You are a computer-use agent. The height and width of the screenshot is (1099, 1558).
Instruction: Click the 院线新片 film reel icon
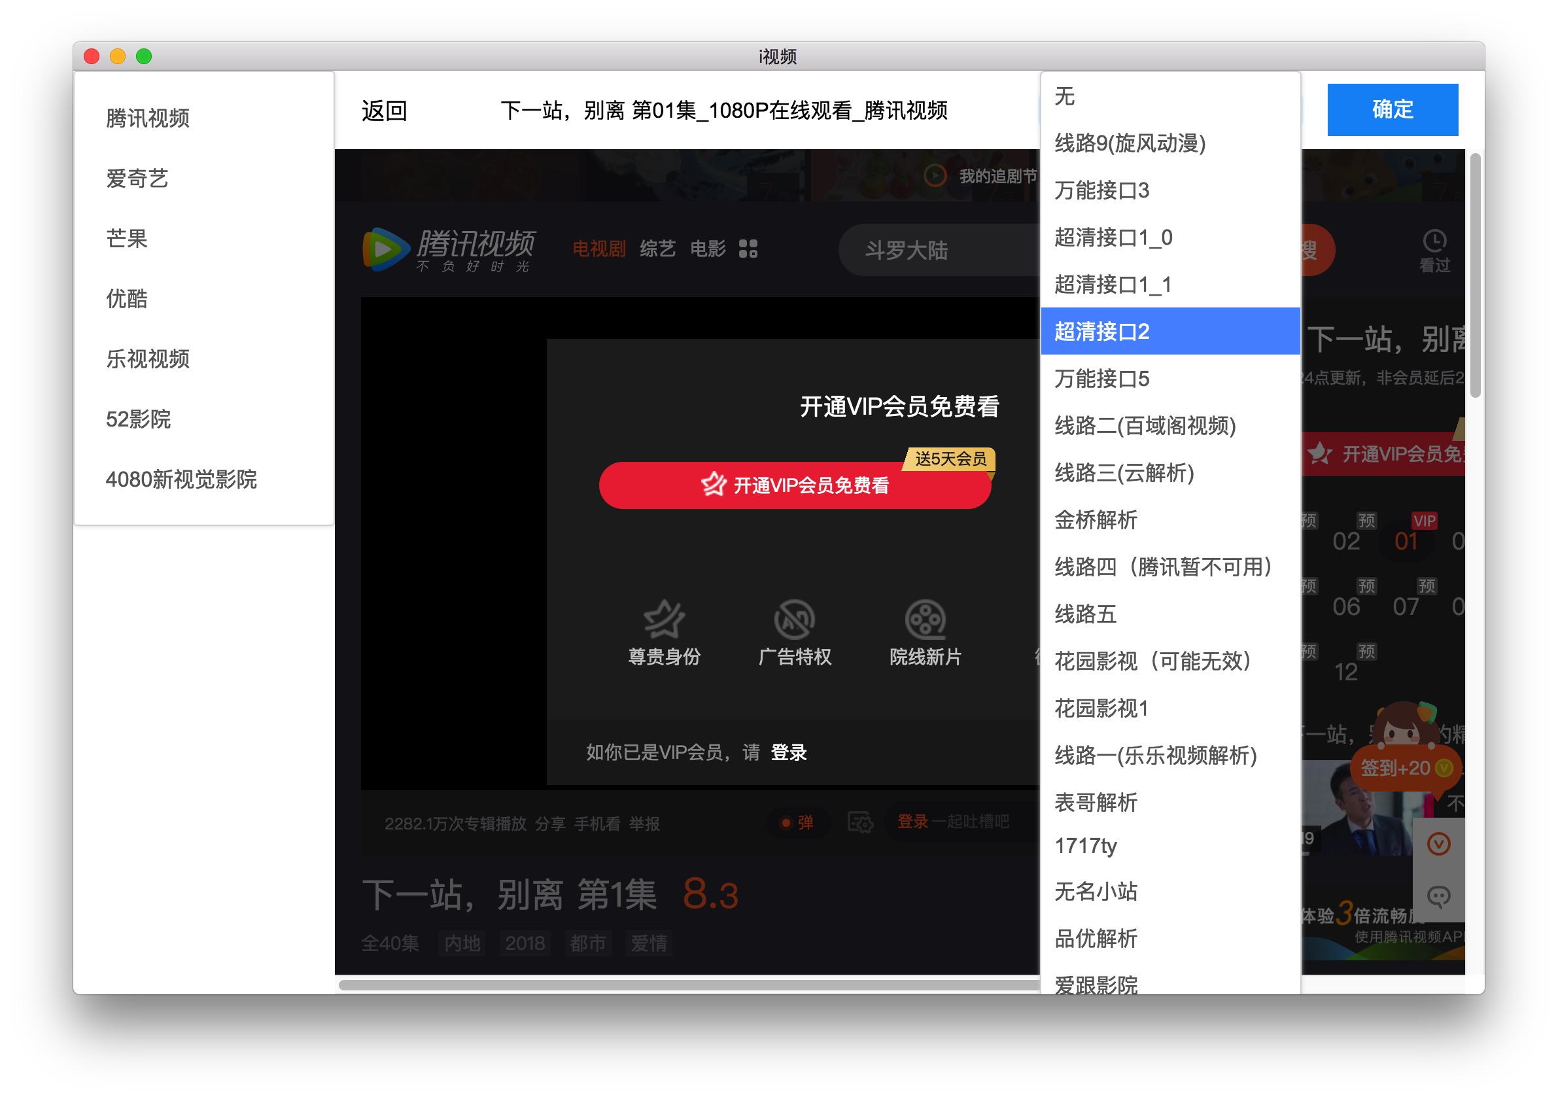[925, 618]
